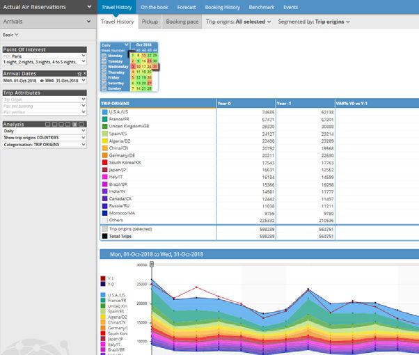419x355 pixels.
Task: Open the Booking pace sub-tab
Action: tap(182, 22)
